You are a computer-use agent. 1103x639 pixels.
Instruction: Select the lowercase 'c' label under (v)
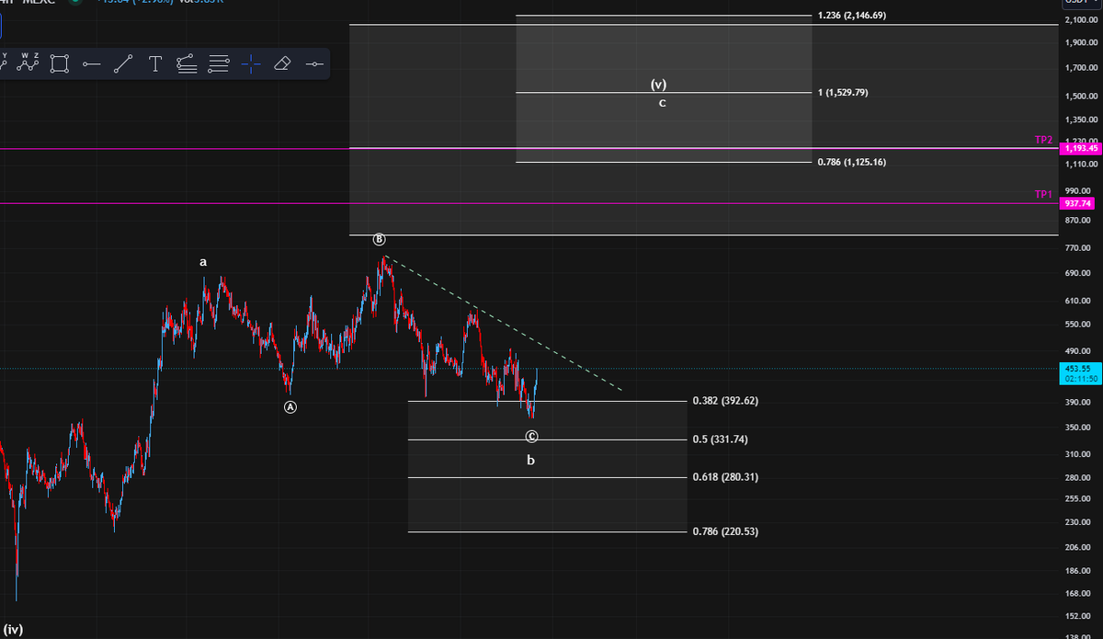pos(662,103)
